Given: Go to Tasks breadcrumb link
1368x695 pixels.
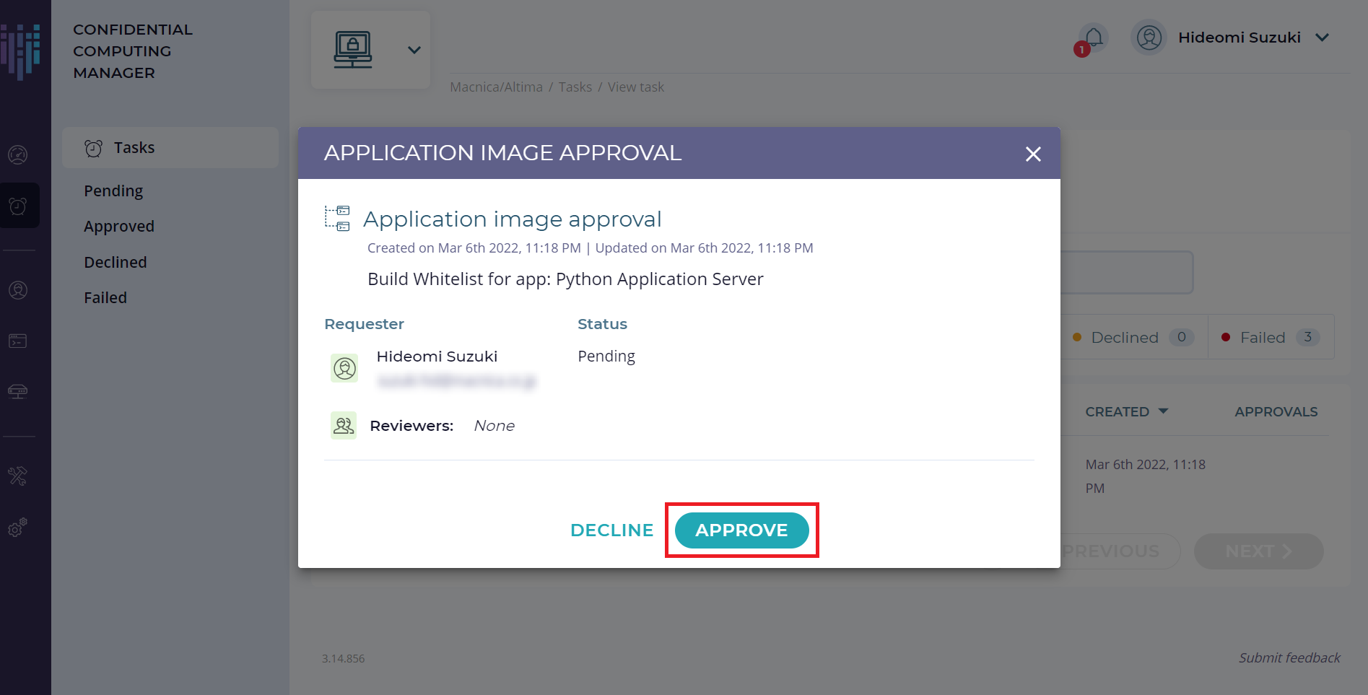Looking at the screenshot, I should click(575, 87).
